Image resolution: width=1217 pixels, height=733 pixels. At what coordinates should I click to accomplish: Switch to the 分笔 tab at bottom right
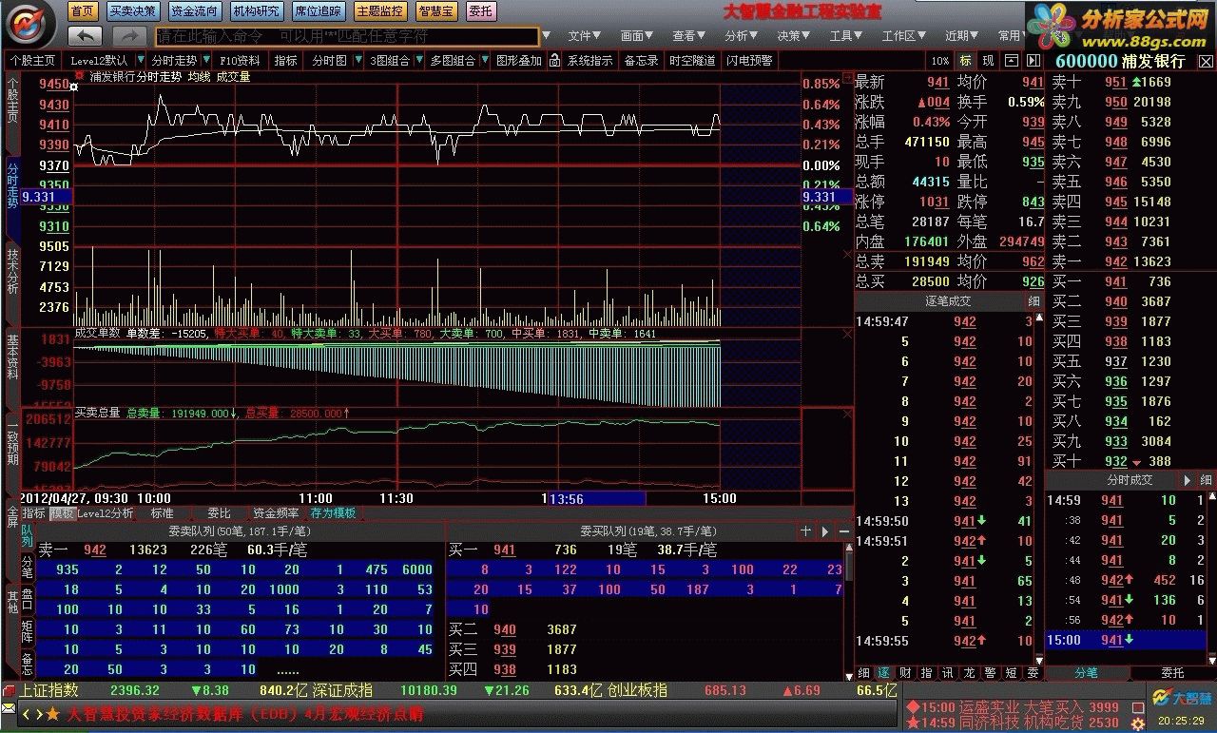click(1087, 672)
